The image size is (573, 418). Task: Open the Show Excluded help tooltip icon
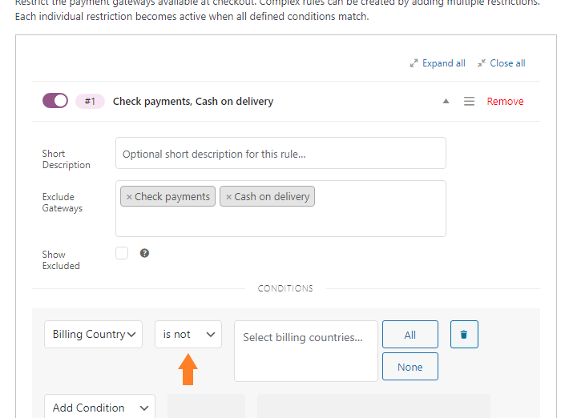coord(144,253)
